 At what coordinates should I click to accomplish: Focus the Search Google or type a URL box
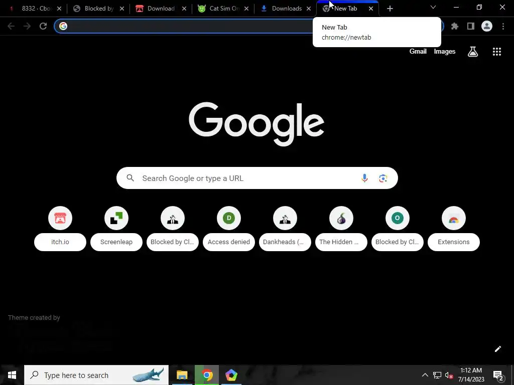[257, 178]
